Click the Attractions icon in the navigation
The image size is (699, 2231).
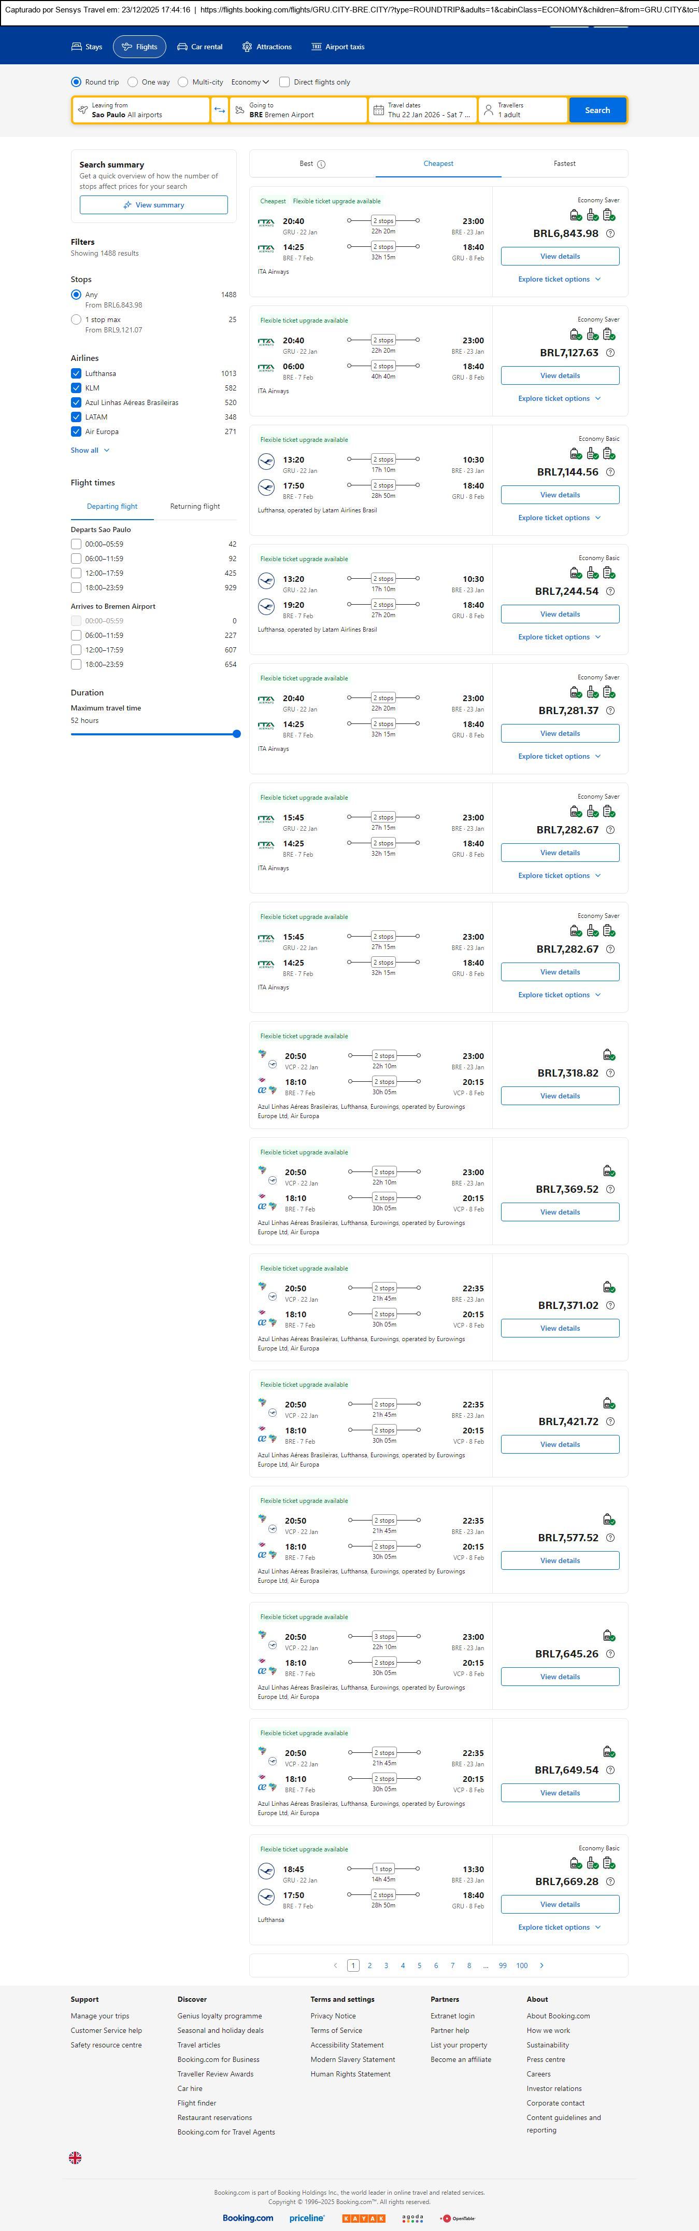(247, 47)
